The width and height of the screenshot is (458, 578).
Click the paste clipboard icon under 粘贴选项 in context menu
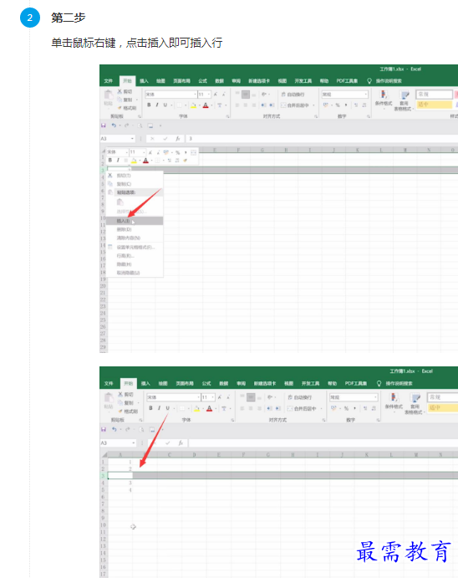[x=120, y=202]
